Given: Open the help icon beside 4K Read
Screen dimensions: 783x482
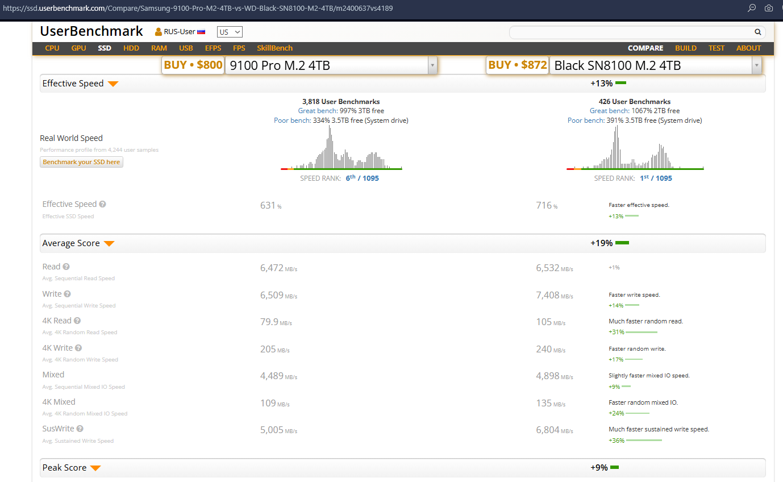Looking at the screenshot, I should click(x=77, y=321).
